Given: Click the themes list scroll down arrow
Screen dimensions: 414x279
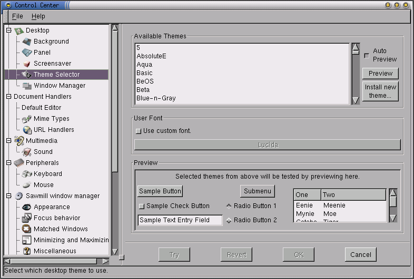Looking at the screenshot, I should pos(356,100).
